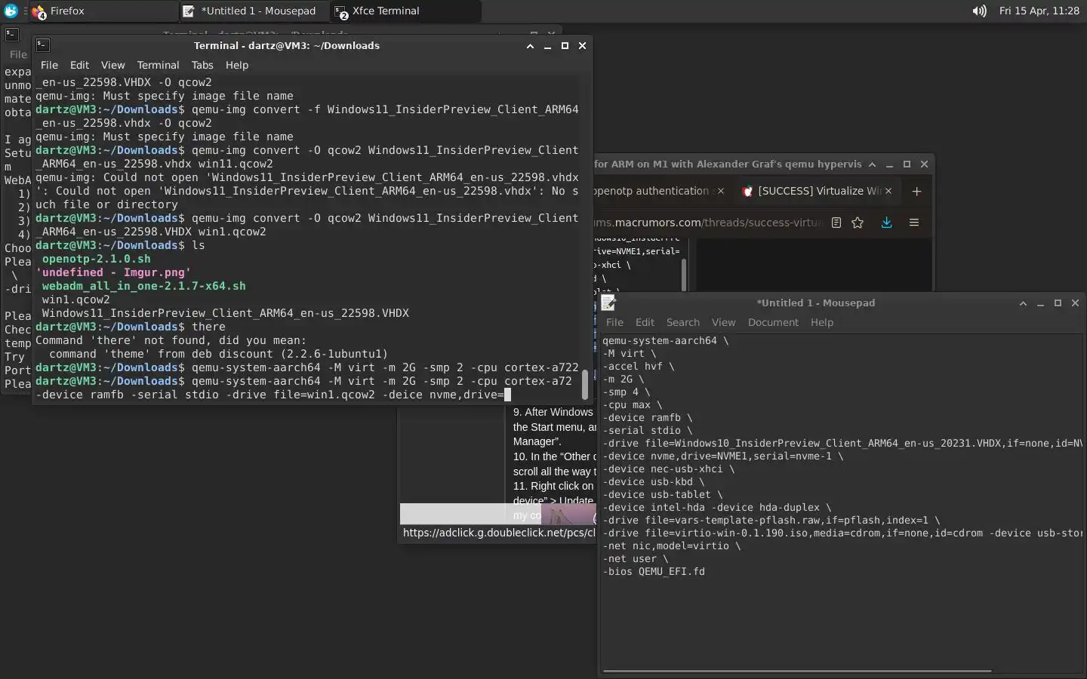Viewport: 1087px width, 679px height.
Task: Toggle Firefox reader view icon
Action: click(x=836, y=223)
